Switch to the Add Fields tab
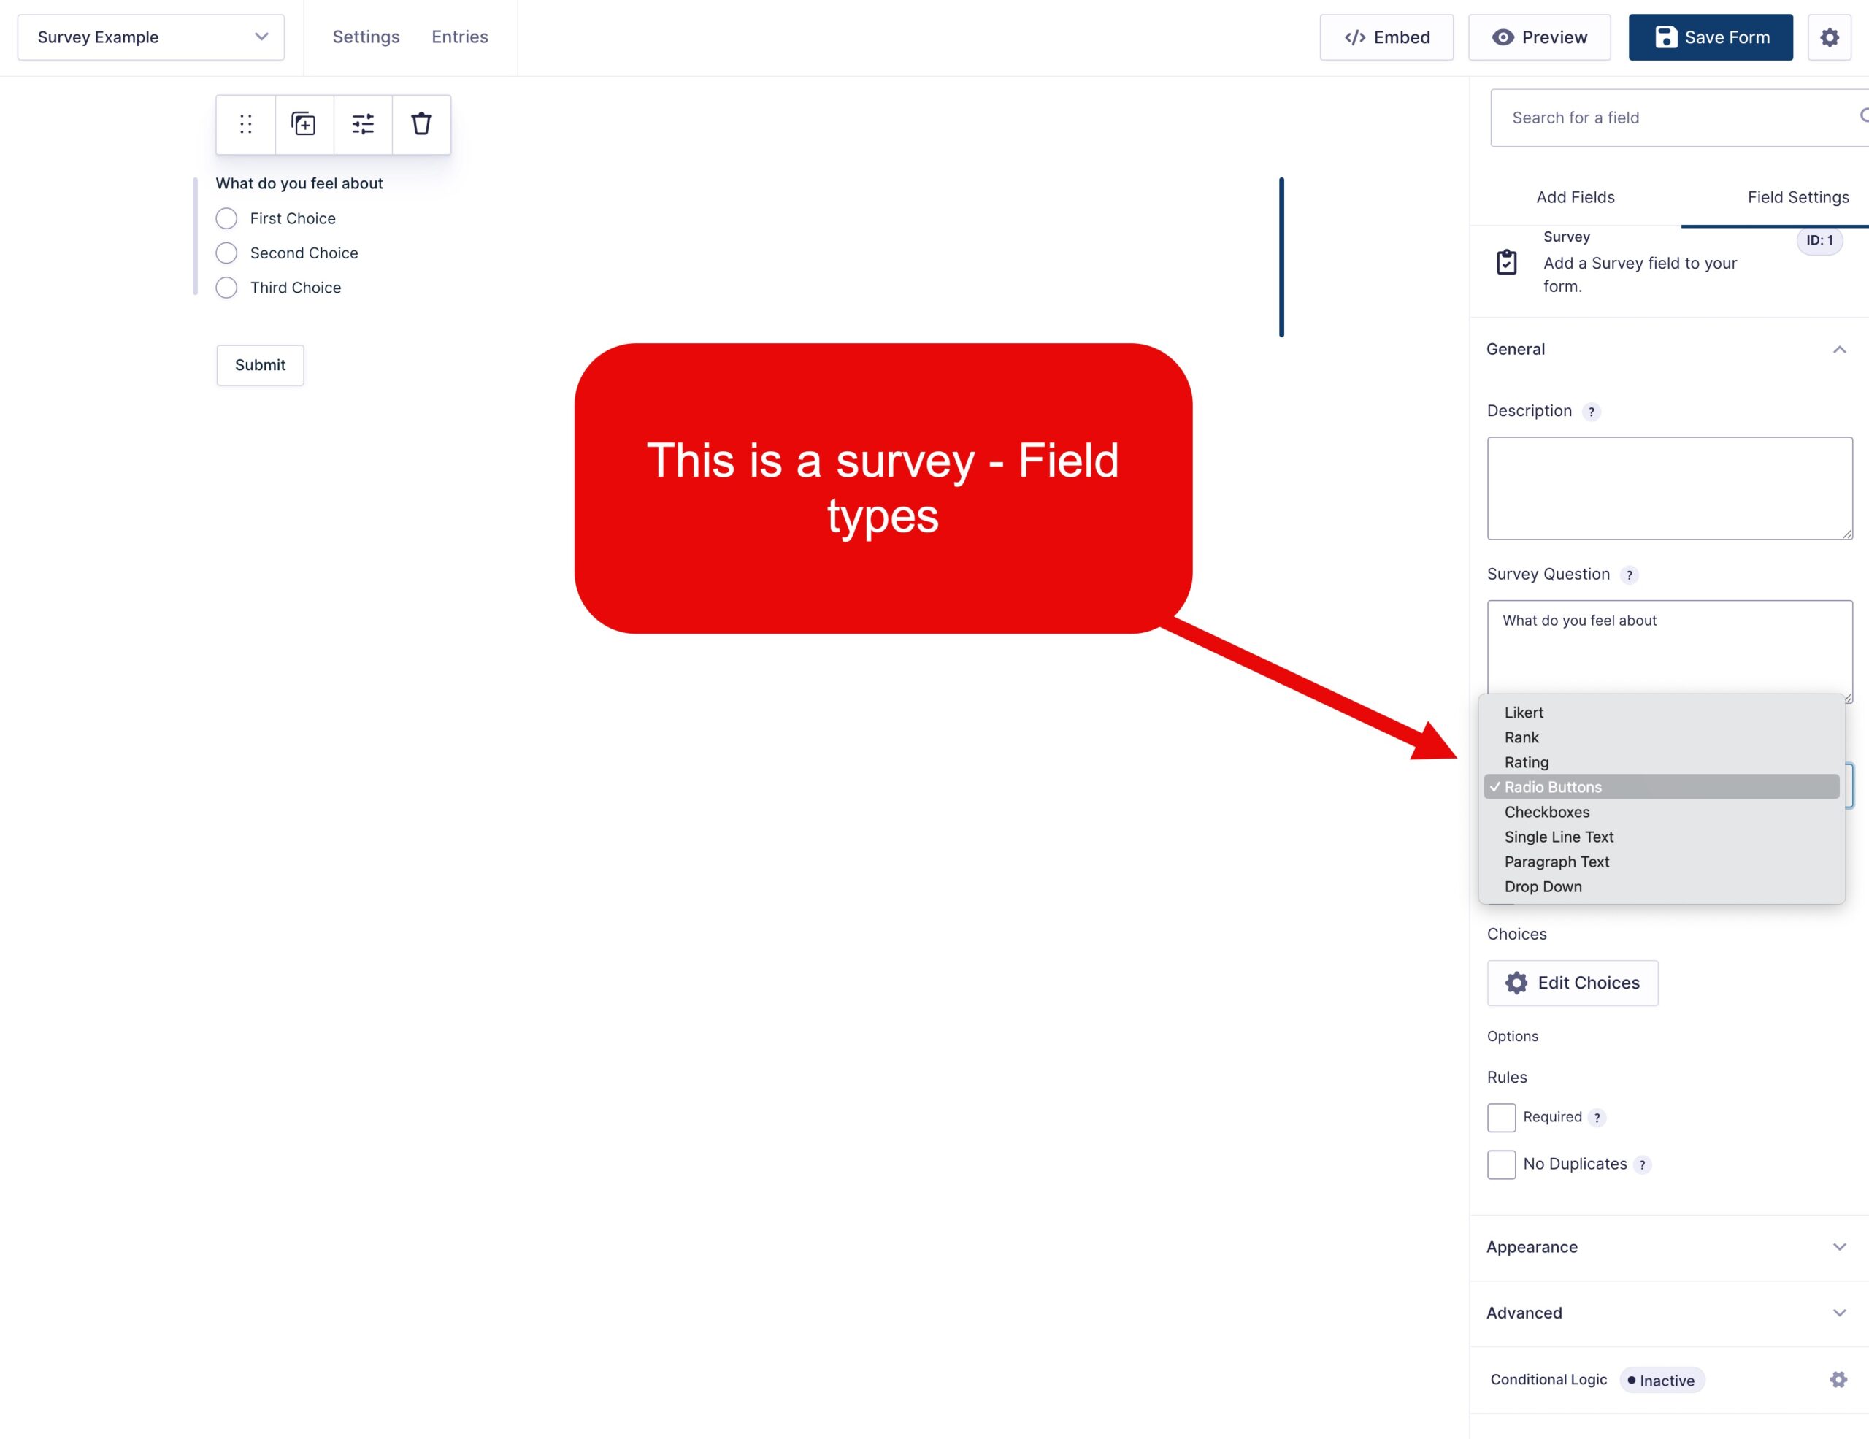 pos(1575,197)
